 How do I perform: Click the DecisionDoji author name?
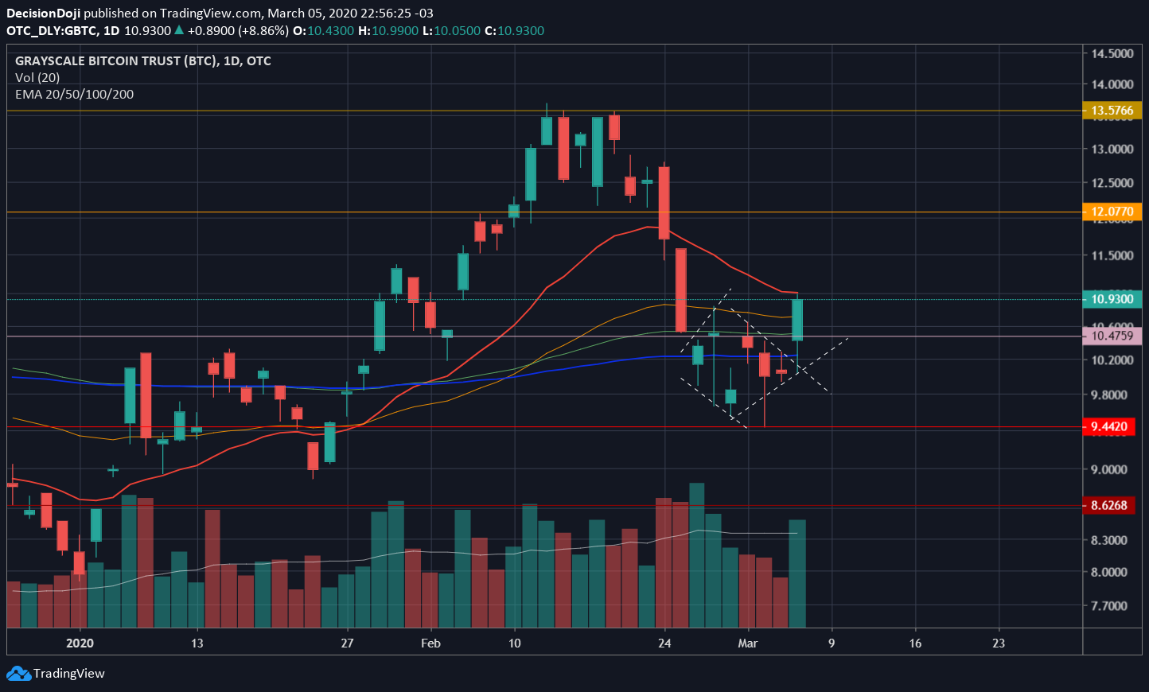[x=44, y=13]
